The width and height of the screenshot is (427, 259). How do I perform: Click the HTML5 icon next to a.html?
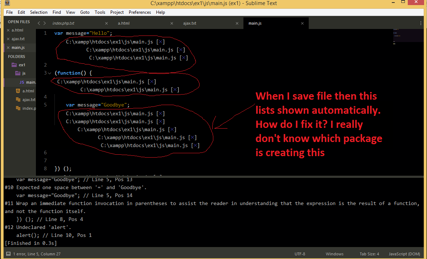(18, 91)
